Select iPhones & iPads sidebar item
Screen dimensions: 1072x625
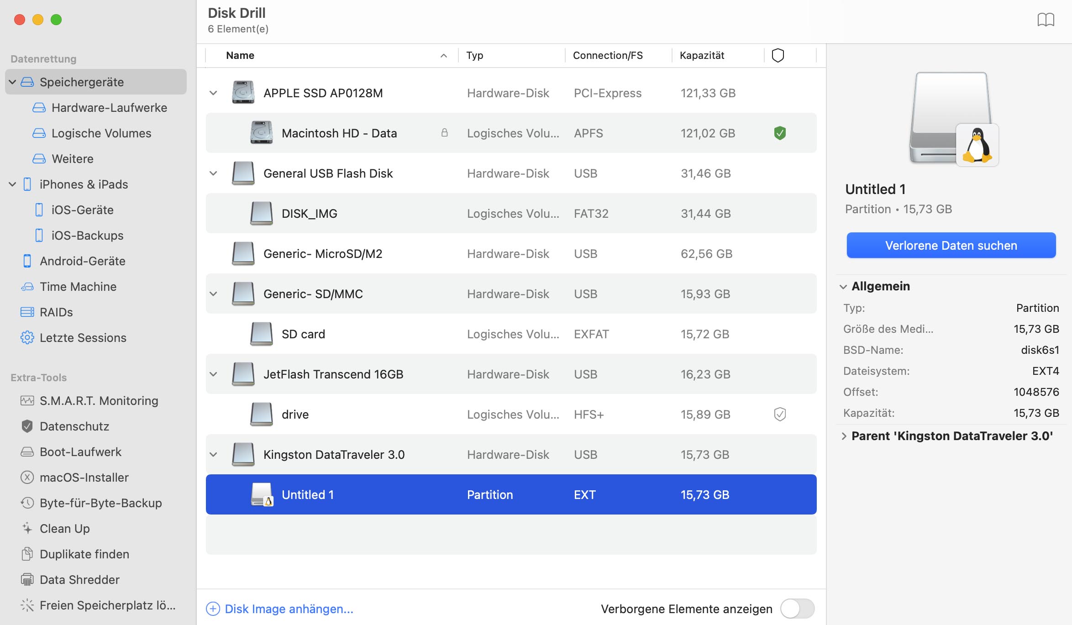[x=84, y=184]
